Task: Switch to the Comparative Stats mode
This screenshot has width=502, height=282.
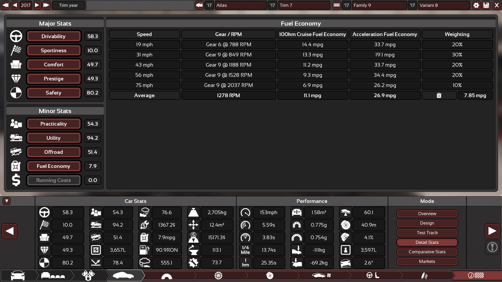Action: 427,252
